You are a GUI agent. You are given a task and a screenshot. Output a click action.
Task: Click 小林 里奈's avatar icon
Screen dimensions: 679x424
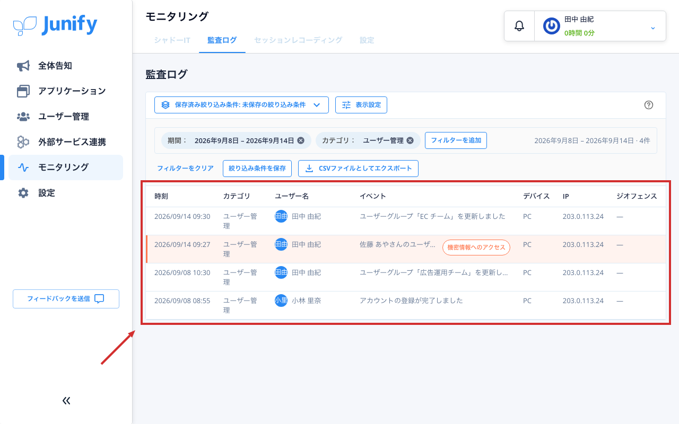281,301
